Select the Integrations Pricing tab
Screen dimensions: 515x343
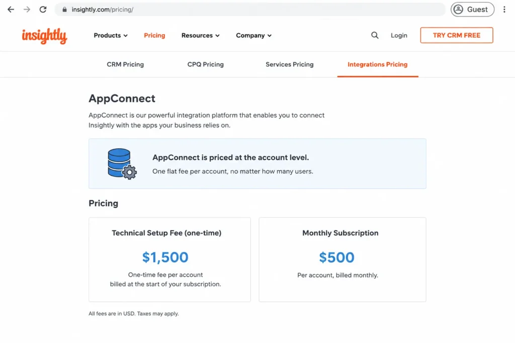click(378, 65)
